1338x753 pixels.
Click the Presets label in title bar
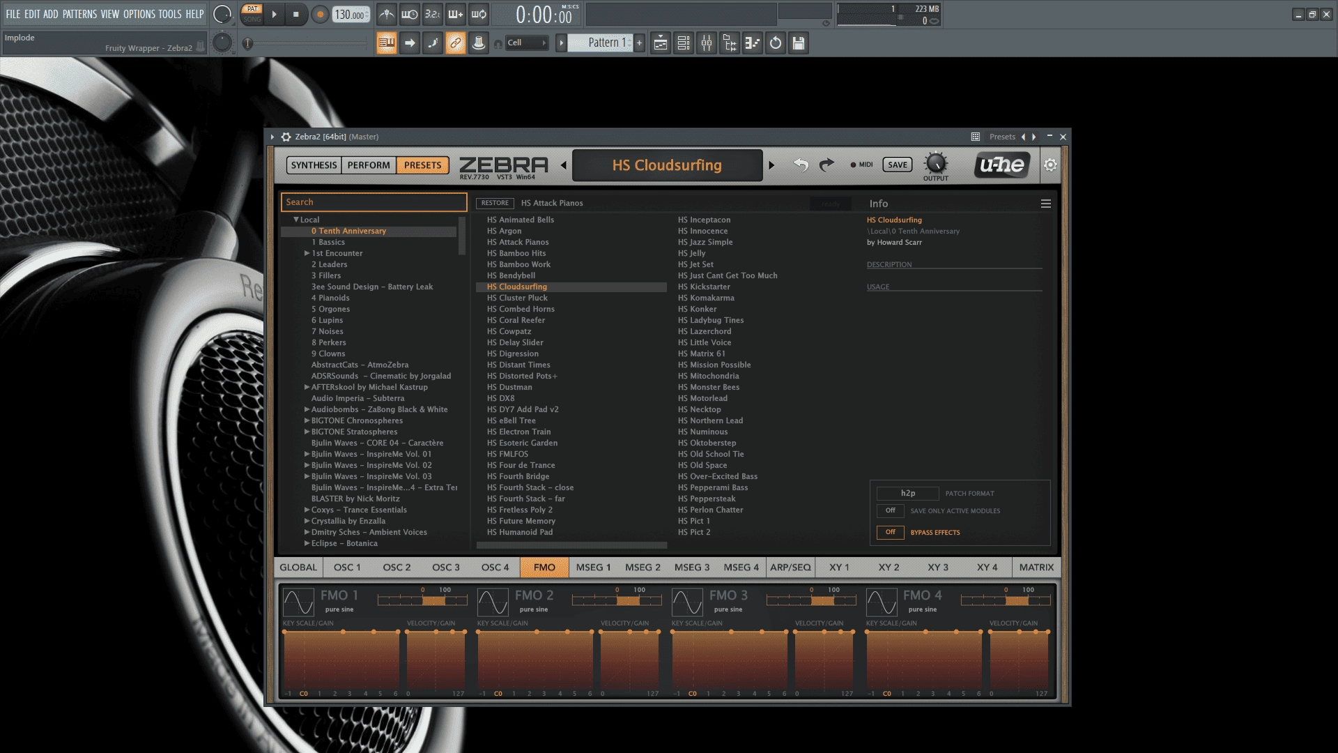coord(1002,137)
